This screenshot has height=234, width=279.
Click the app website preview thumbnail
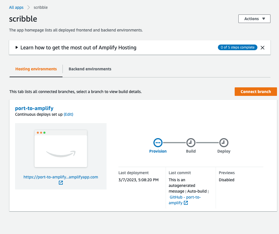pyautogui.click(x=61, y=147)
